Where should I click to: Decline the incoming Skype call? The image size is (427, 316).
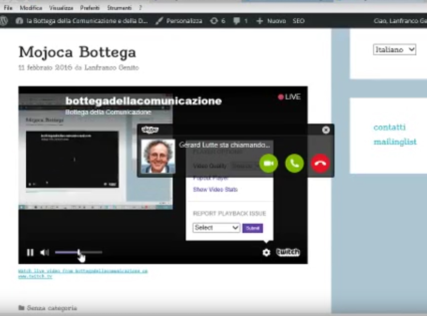pos(320,163)
